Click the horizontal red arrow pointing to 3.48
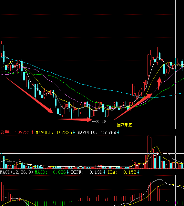 75,119
